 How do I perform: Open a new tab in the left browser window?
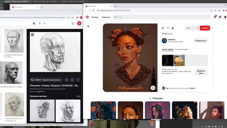42,7
